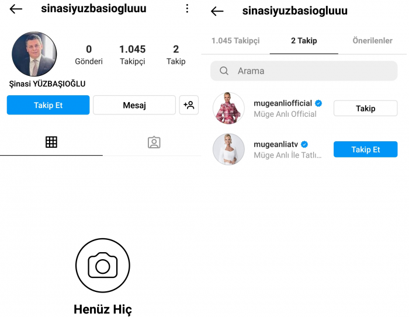
Task: Follow Şinasi with the blue Takip Et button
Action: [x=48, y=105]
